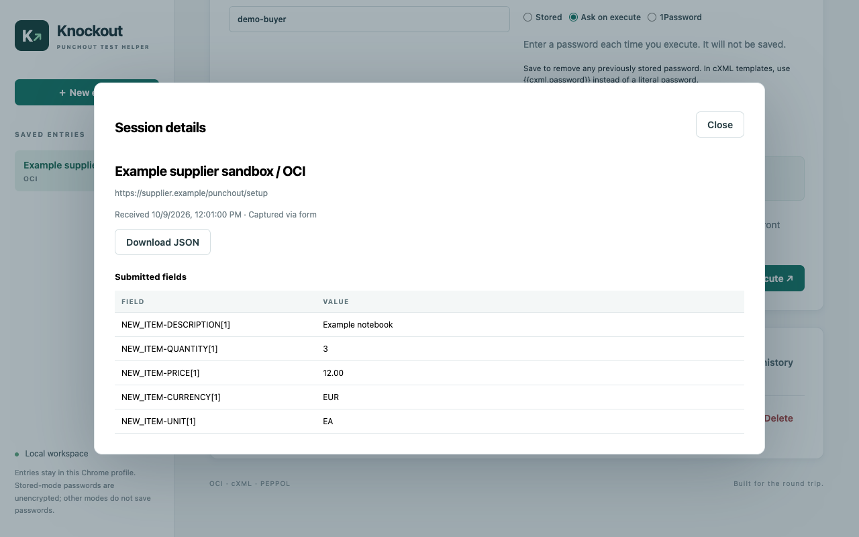The height and width of the screenshot is (537, 859).
Task: Click the Example notebook value
Action: point(358,325)
